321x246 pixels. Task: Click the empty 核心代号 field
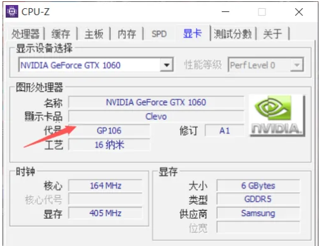[106, 199]
